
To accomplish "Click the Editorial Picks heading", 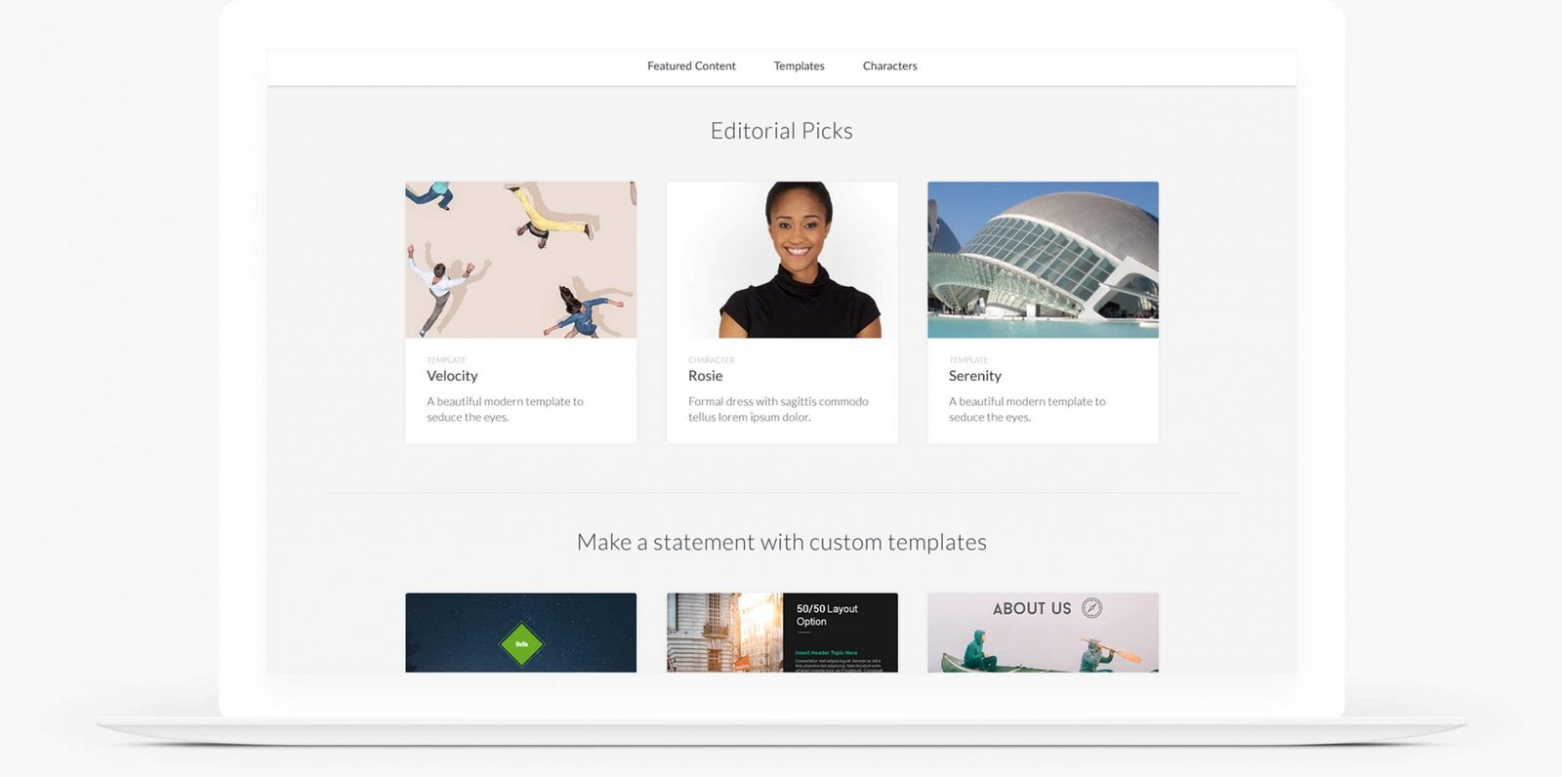I will coord(781,131).
